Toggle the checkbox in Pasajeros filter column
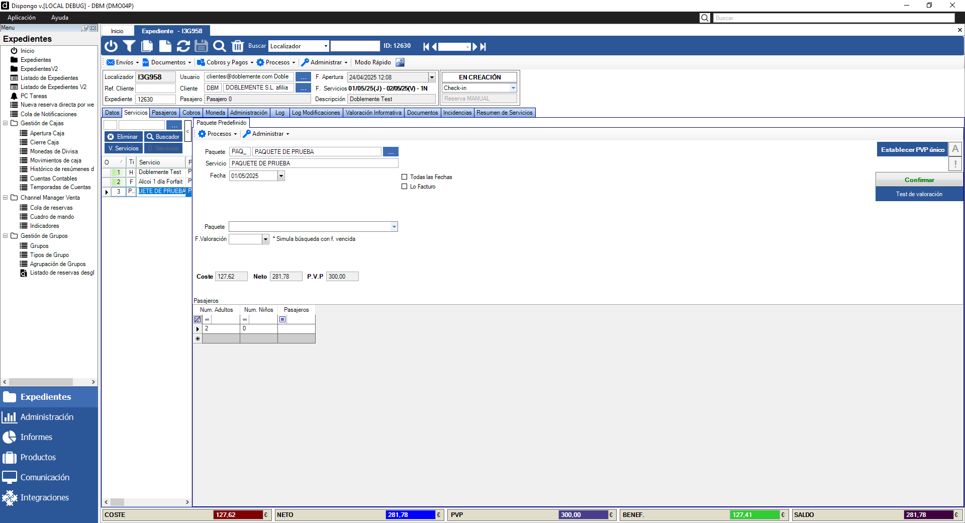 [x=282, y=319]
